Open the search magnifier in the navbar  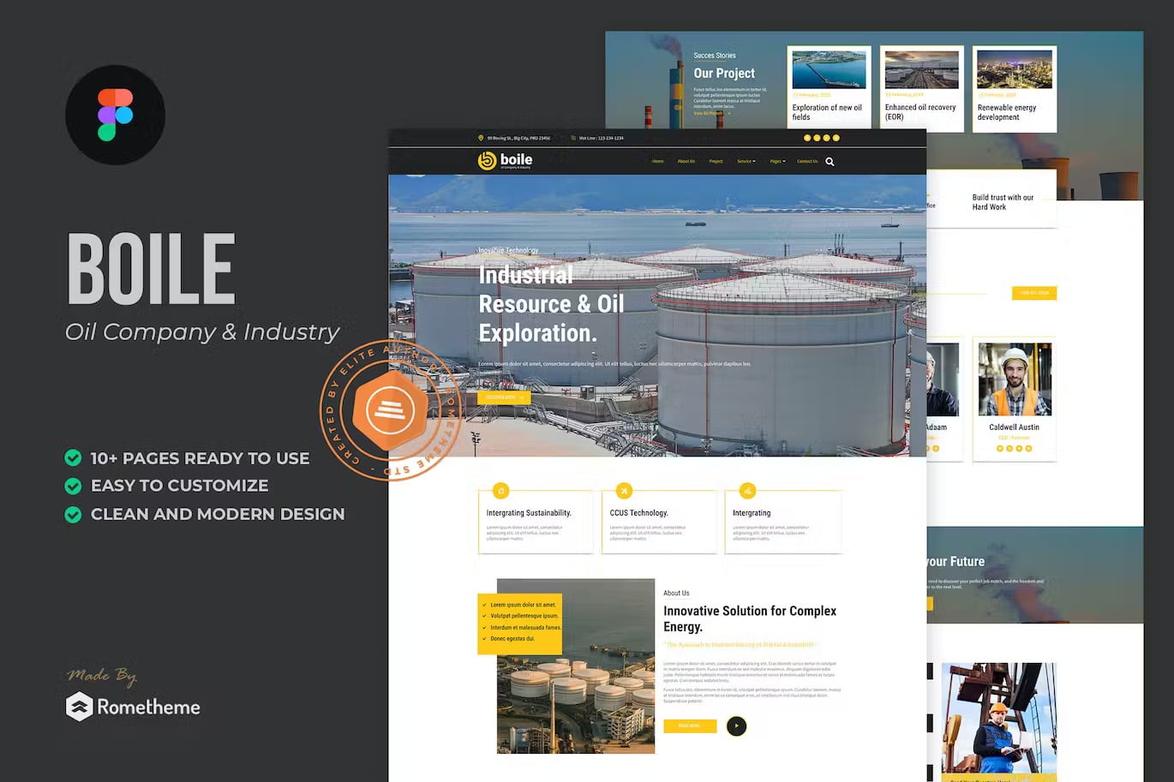[830, 161]
